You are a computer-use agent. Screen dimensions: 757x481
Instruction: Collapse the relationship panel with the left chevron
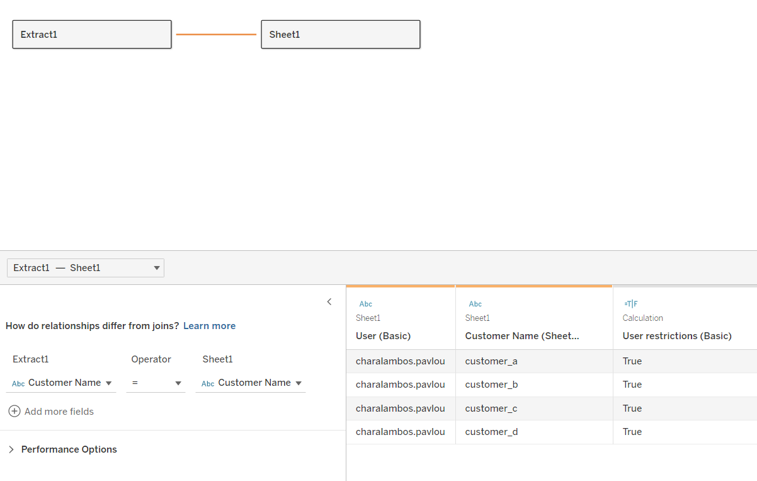(329, 302)
